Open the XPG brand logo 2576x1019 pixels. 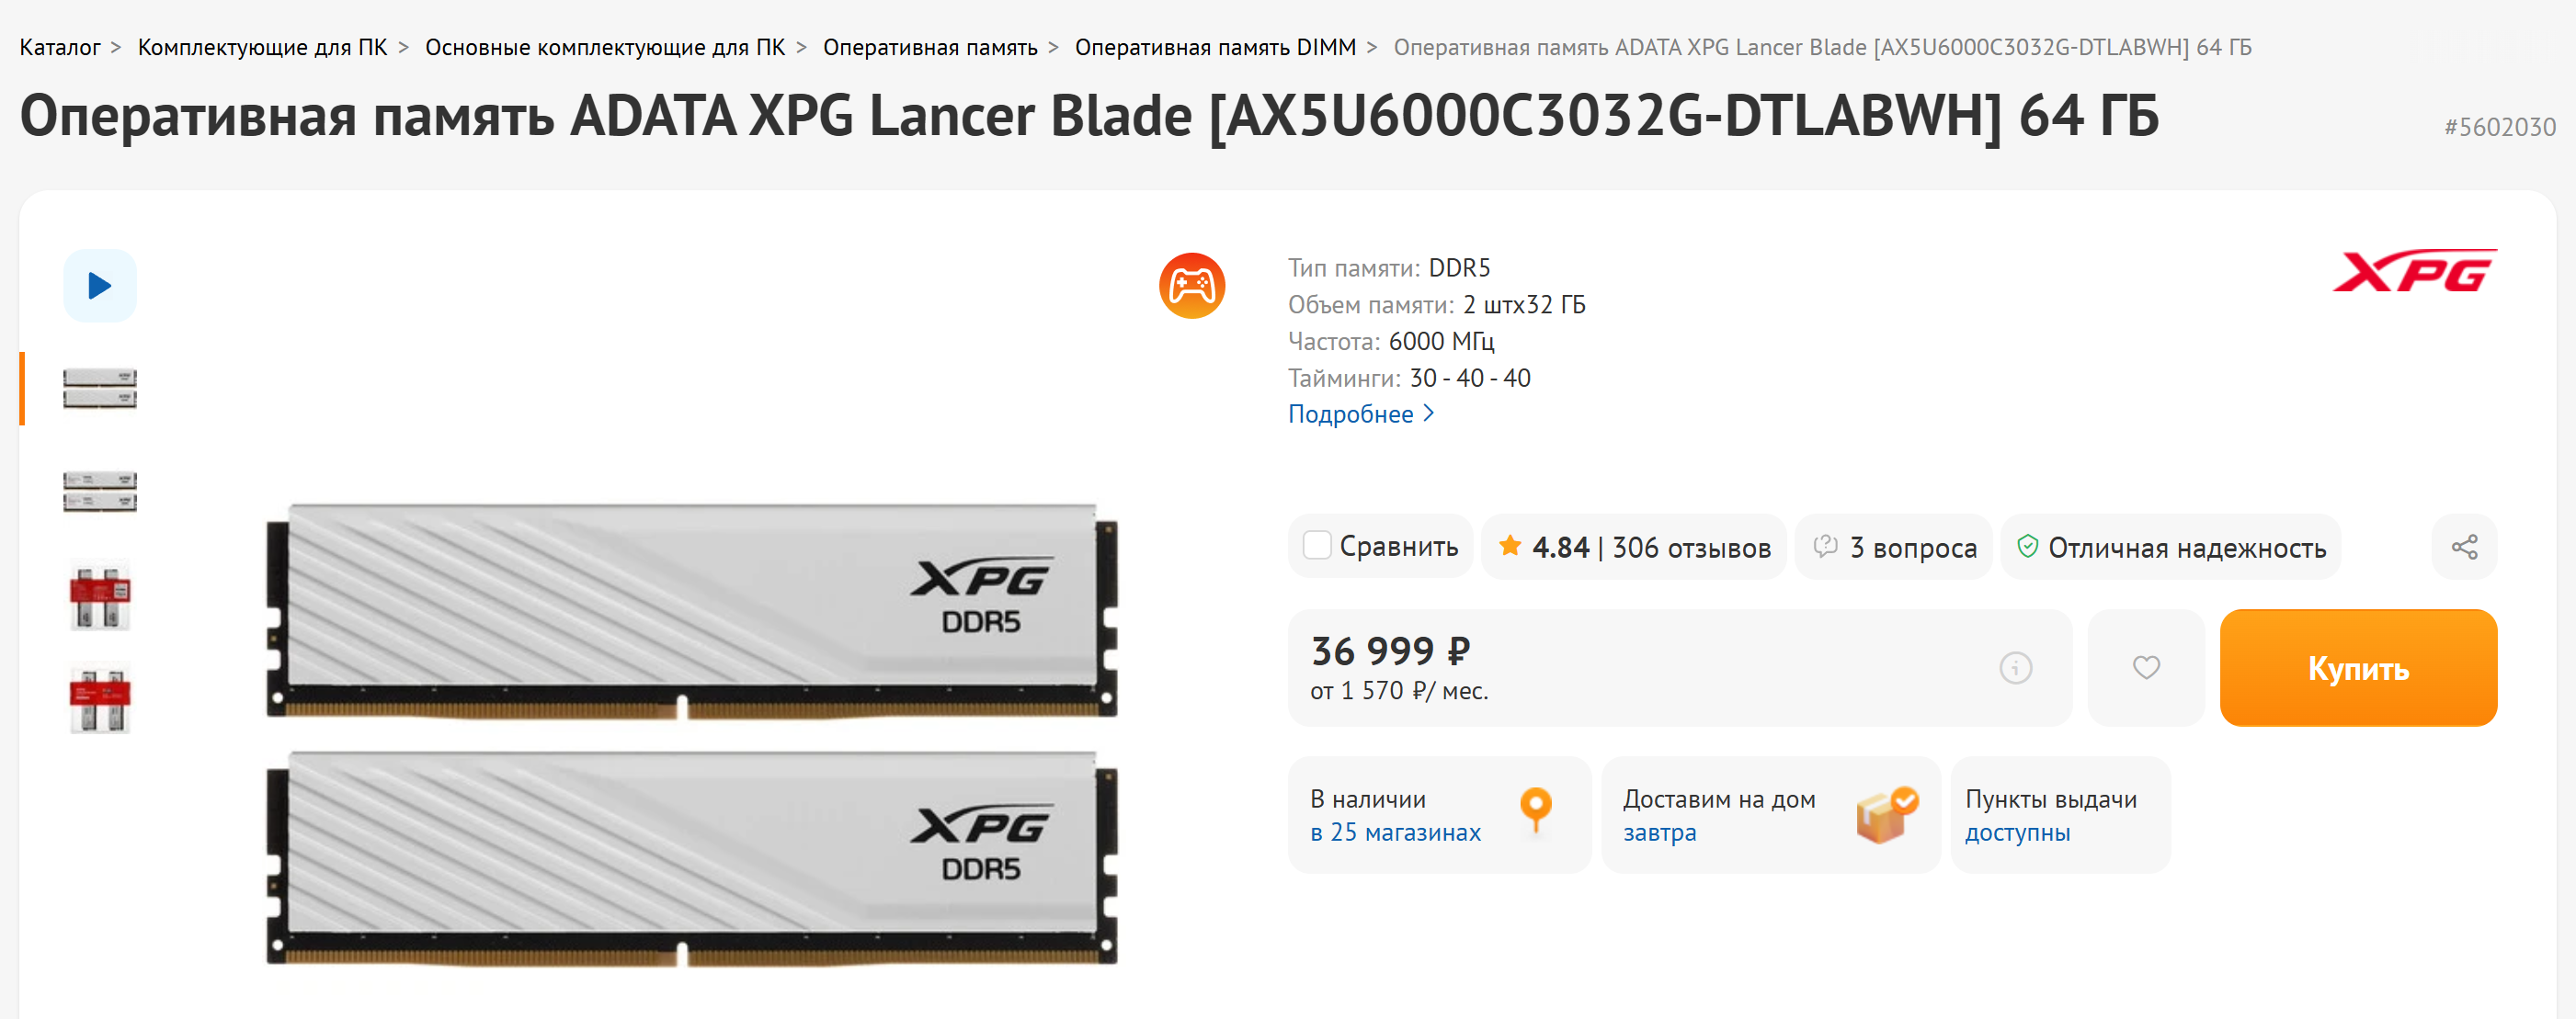click(2414, 271)
